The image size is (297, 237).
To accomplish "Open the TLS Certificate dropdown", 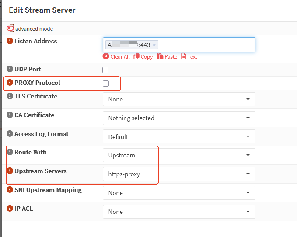I will pos(179,99).
